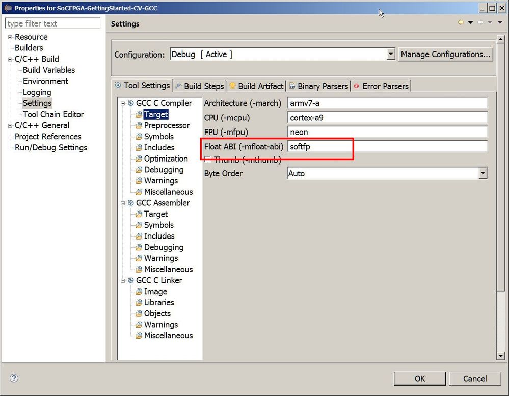Viewport: 509px width, 396px height.
Task: Select Build Variables in the tree
Action: 49,70
